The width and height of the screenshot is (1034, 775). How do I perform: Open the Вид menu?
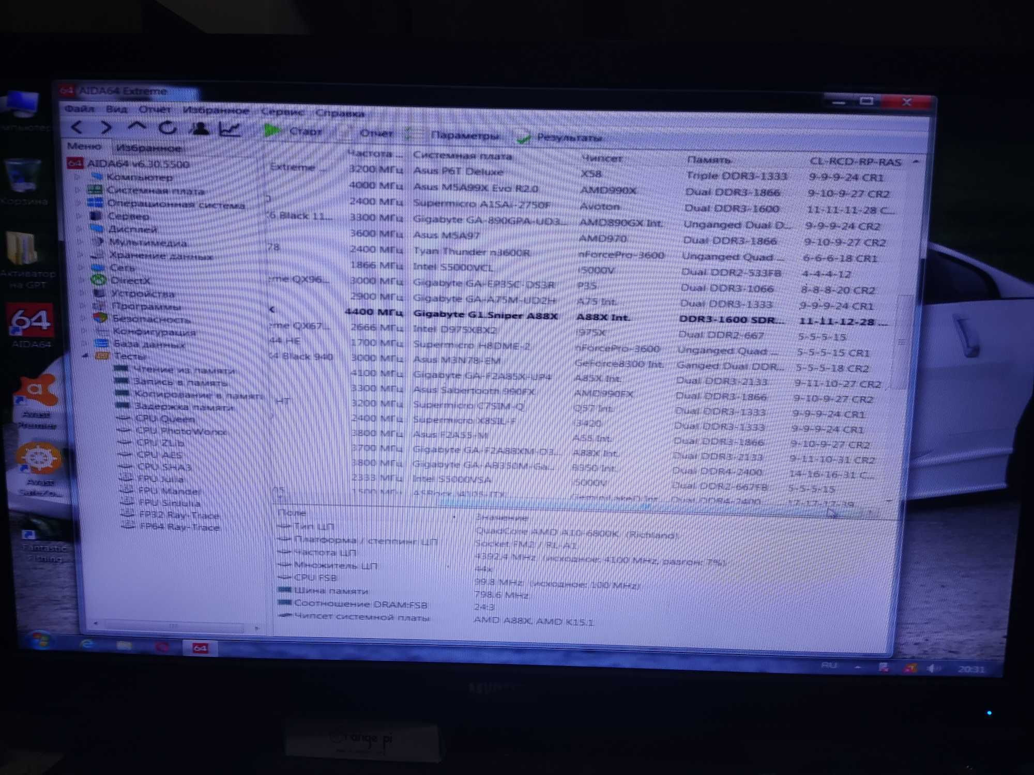[116, 110]
